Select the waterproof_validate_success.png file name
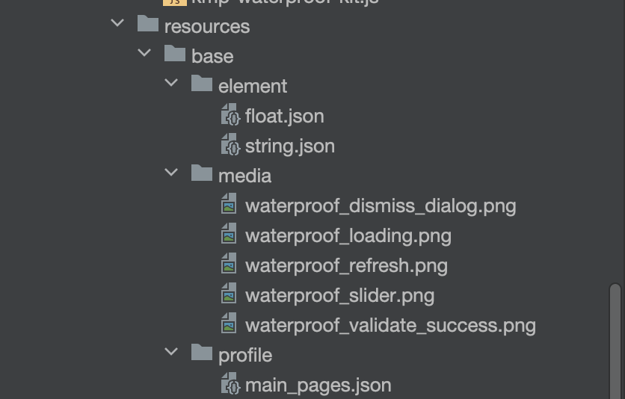 [x=390, y=325]
